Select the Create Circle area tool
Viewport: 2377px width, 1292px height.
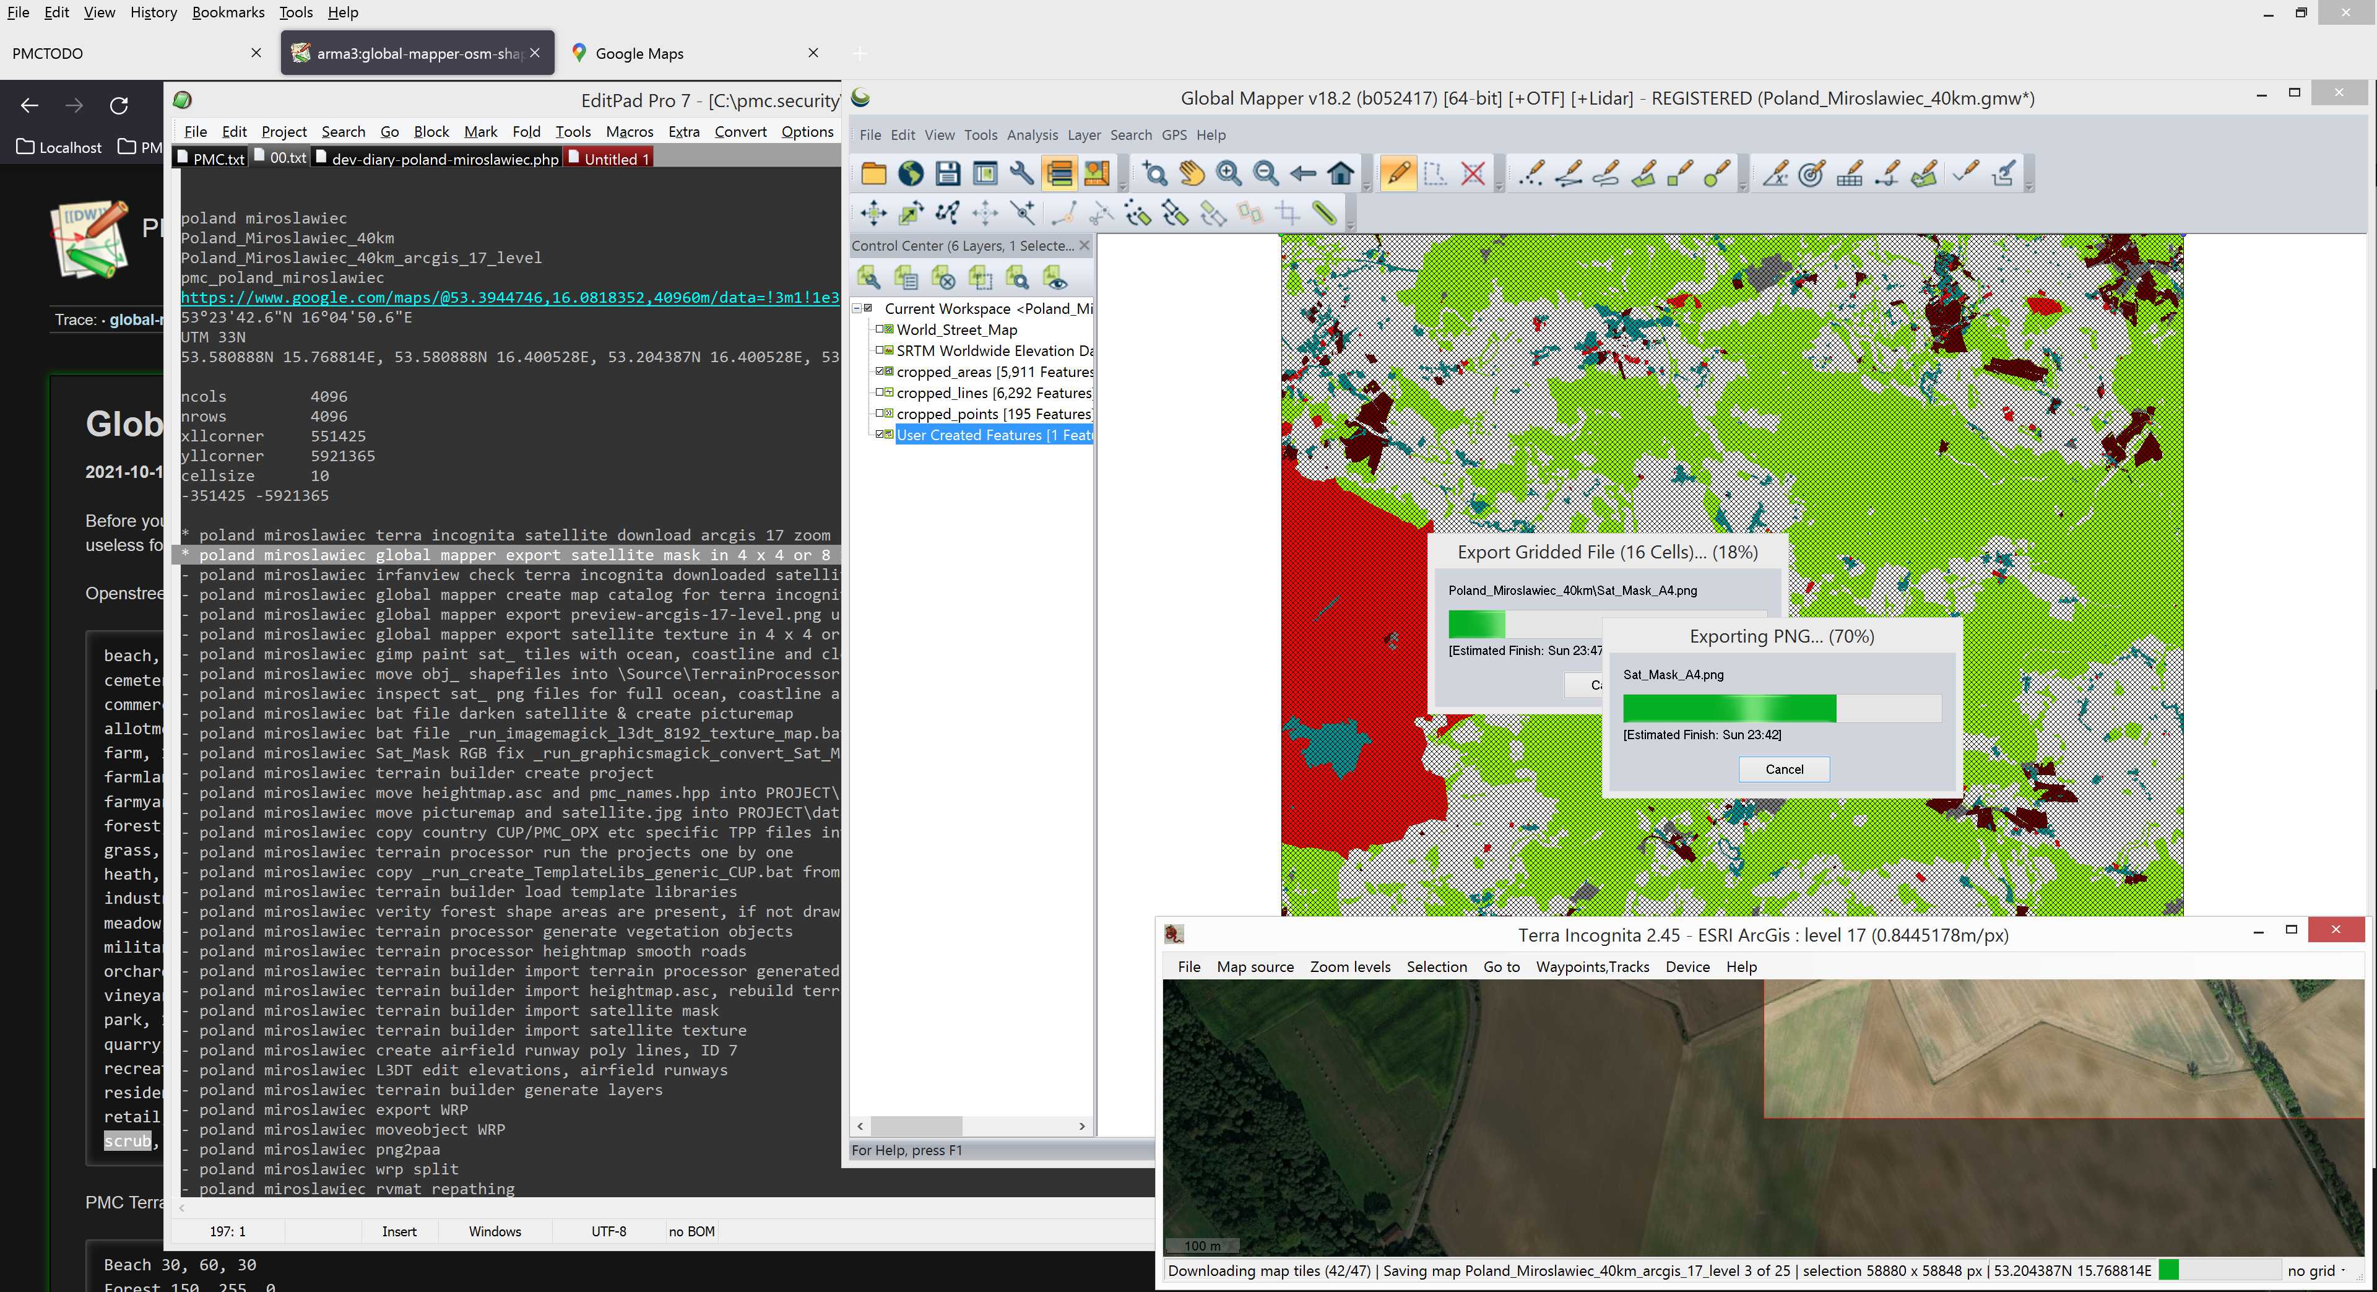(x=1717, y=173)
